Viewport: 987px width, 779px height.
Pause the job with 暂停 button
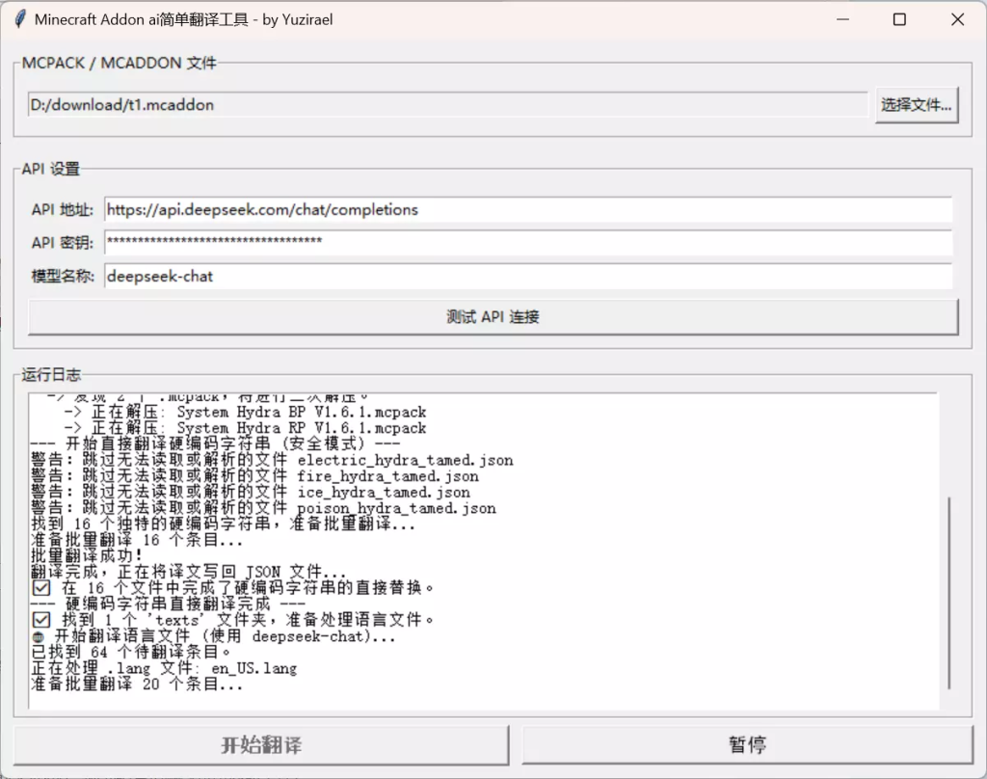click(747, 744)
